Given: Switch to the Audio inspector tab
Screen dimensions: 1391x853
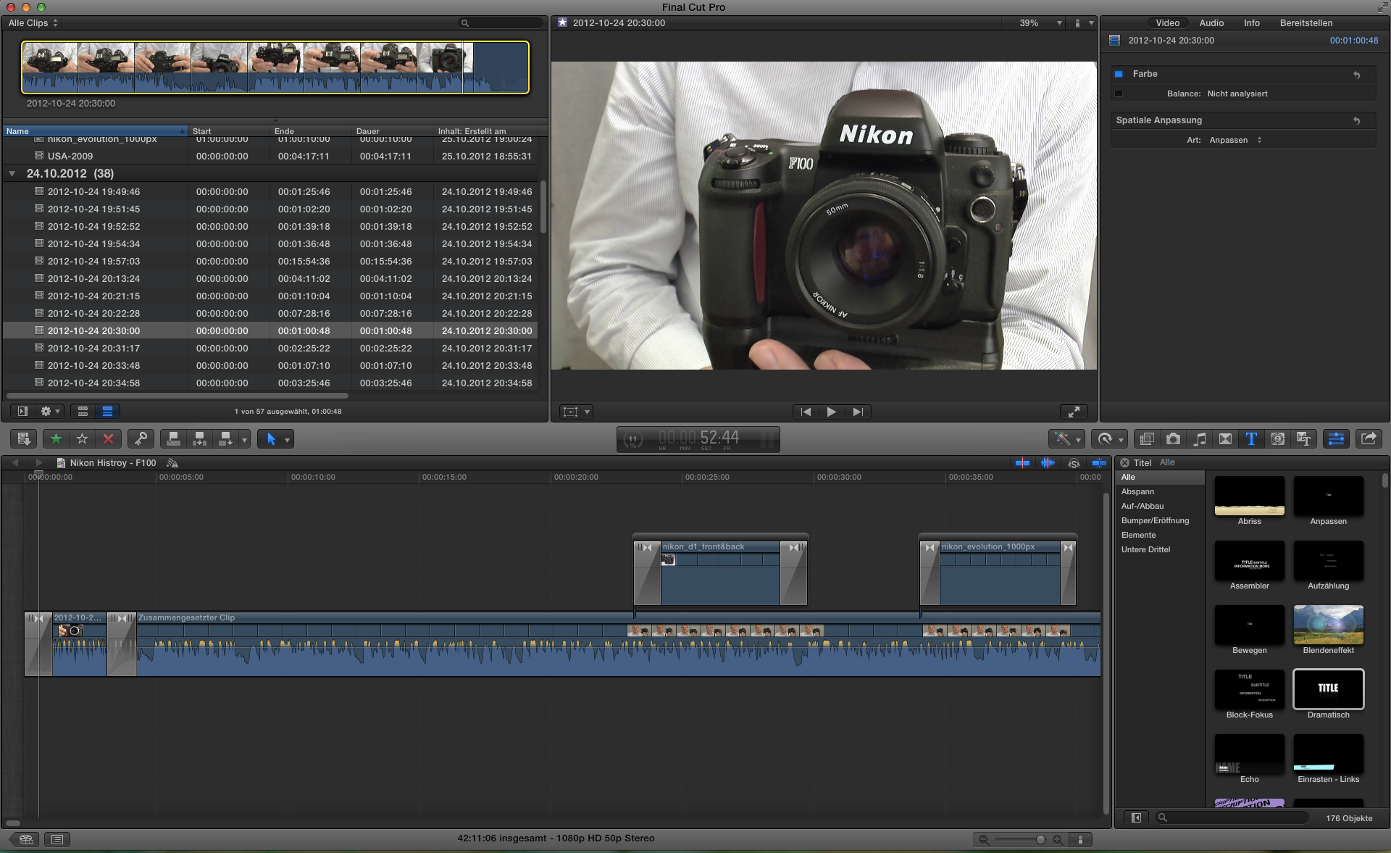Looking at the screenshot, I should pos(1211,23).
